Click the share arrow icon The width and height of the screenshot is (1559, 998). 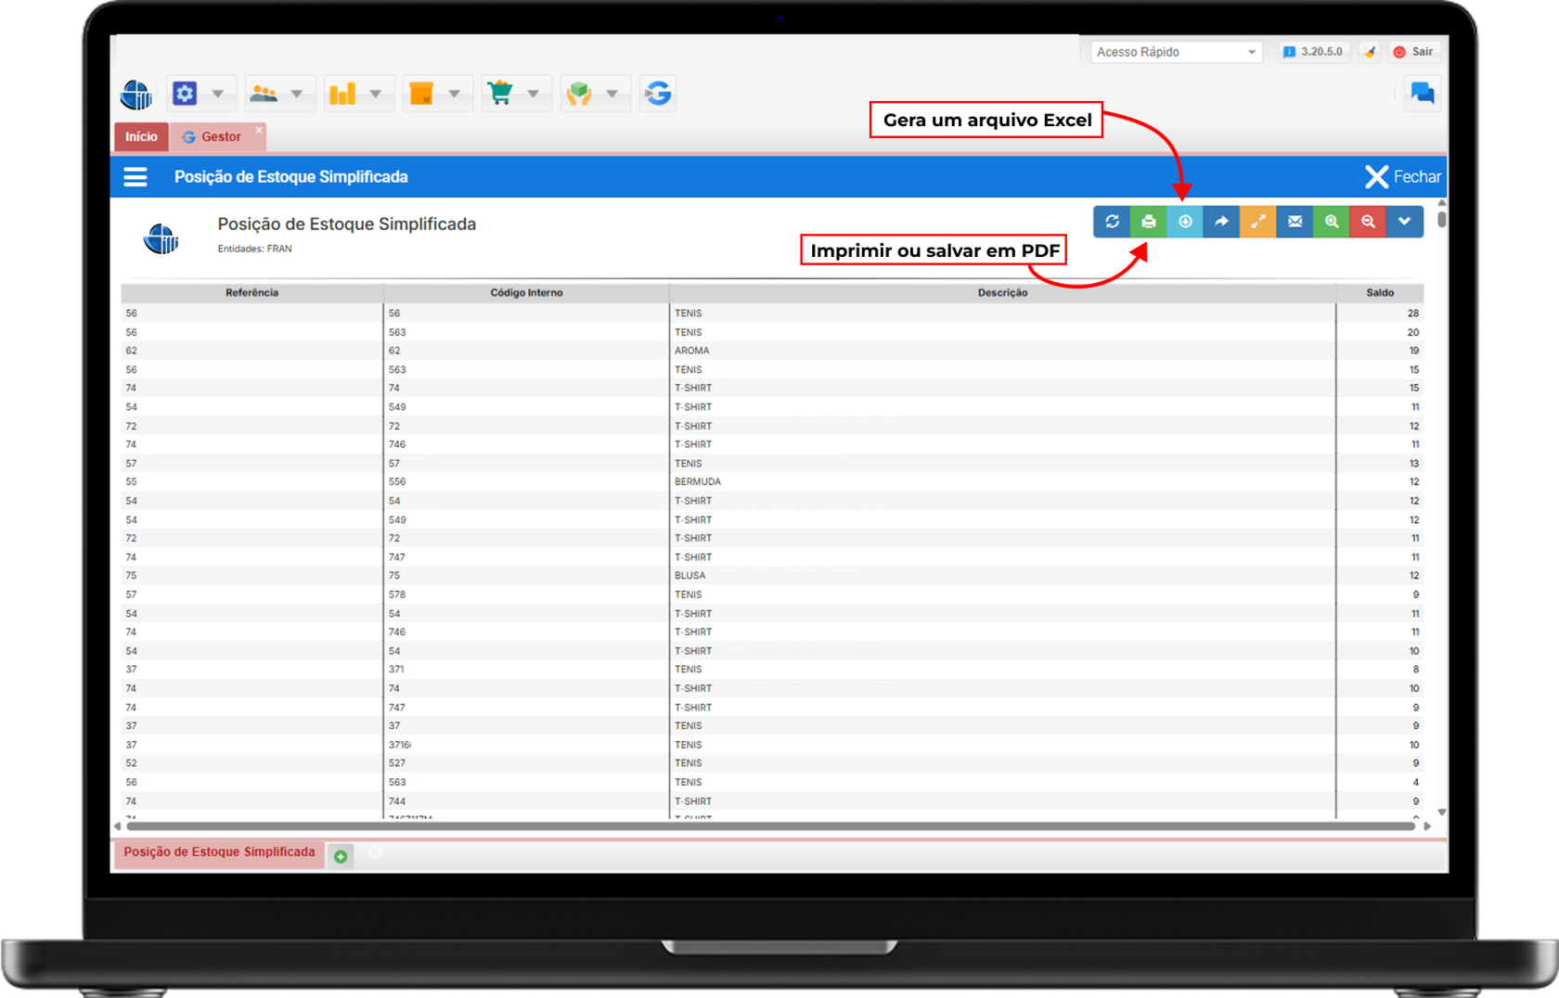point(1221,222)
